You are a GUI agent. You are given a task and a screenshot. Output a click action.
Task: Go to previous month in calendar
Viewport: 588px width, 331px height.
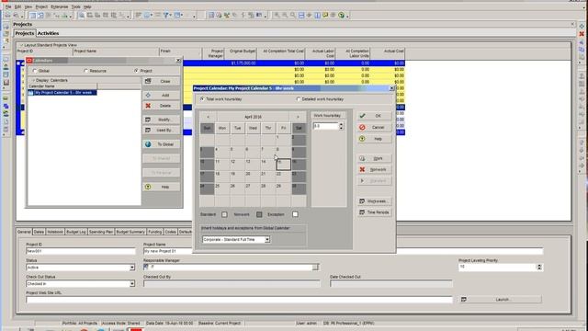point(209,117)
